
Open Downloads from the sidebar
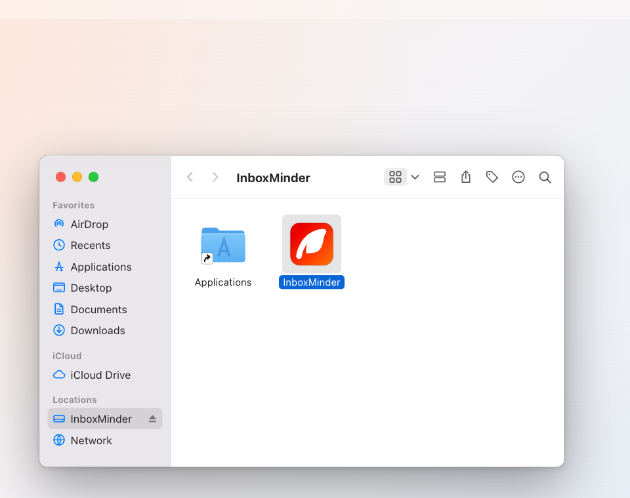click(x=105, y=330)
